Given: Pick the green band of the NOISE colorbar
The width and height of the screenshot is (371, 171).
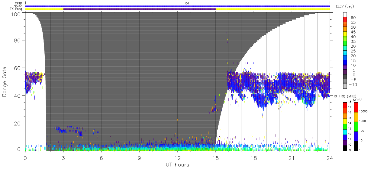Looking at the screenshot, I should pyautogui.click(x=356, y=126).
